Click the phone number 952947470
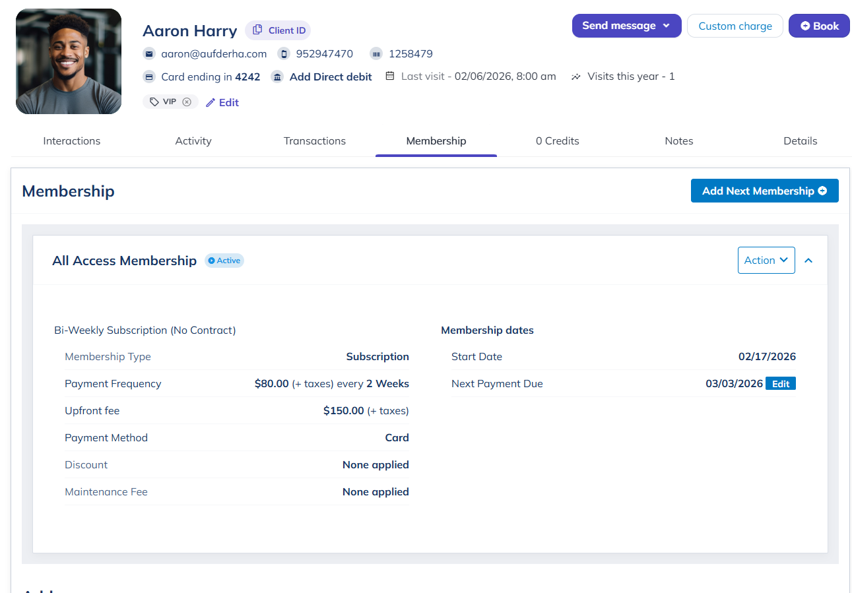 tap(325, 54)
